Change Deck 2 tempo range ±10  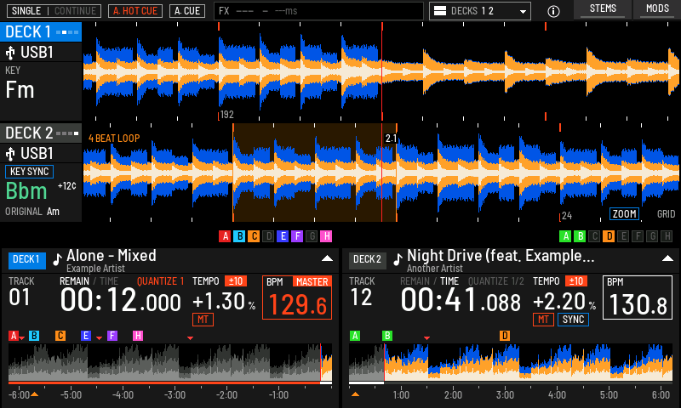[x=576, y=281]
